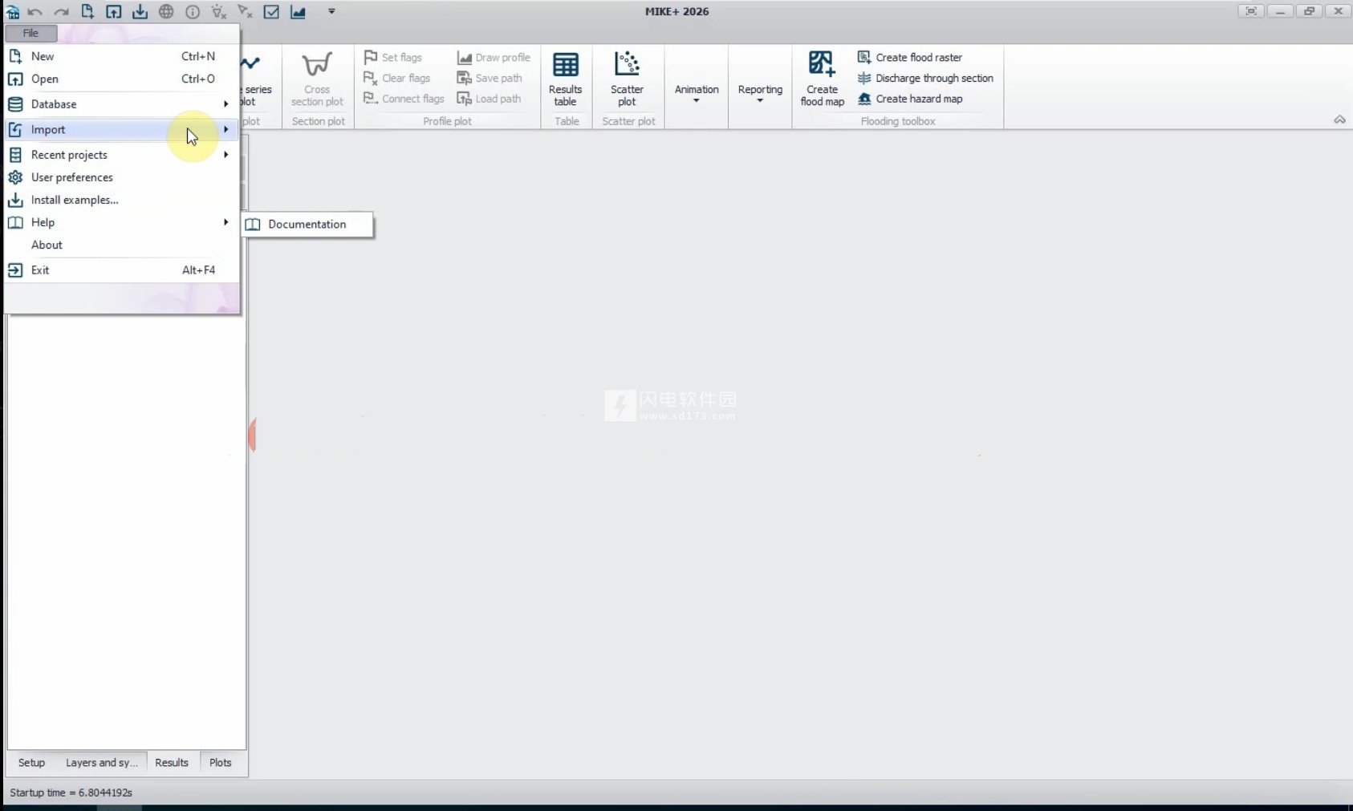Select New from the File menu
The image size is (1353, 811).
(43, 56)
